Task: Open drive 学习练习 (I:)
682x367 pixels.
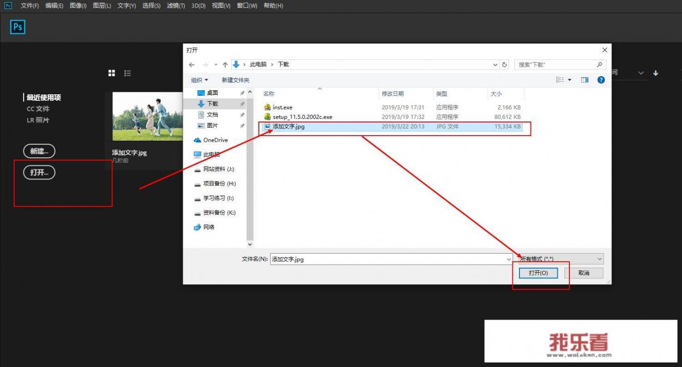Action: [x=215, y=198]
